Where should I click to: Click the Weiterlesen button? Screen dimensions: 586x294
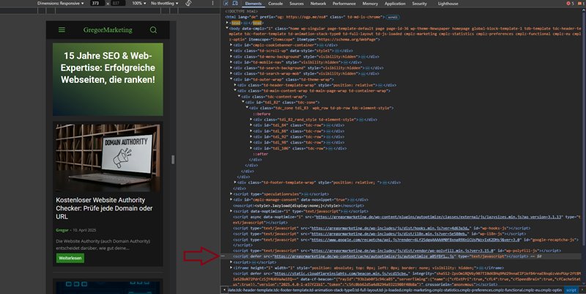[70, 258]
